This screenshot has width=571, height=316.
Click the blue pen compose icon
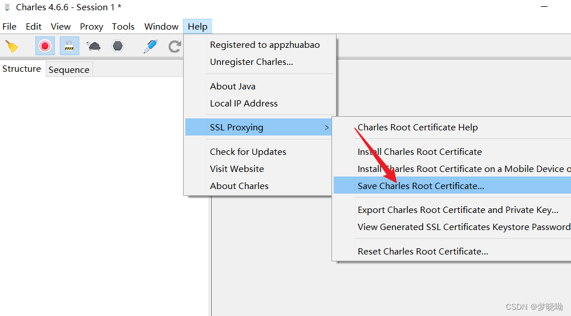pos(151,46)
